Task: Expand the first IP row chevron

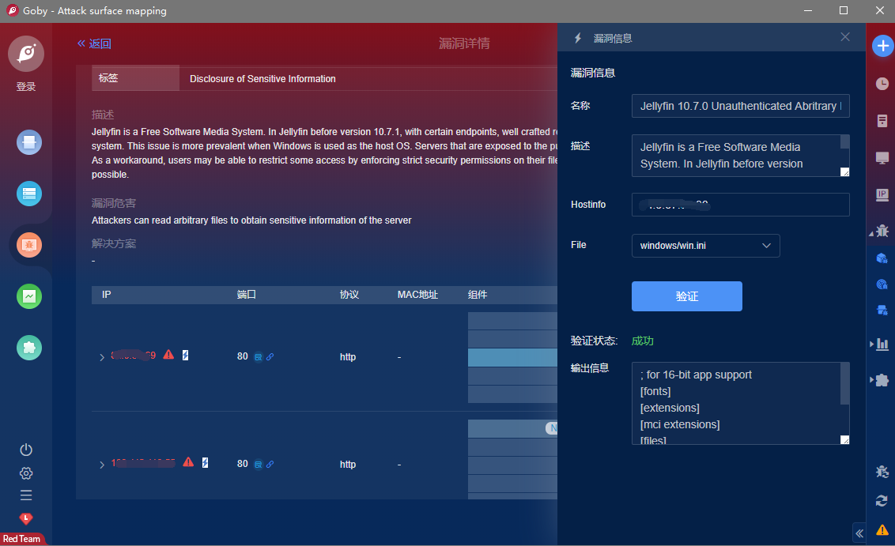Action: (x=102, y=357)
